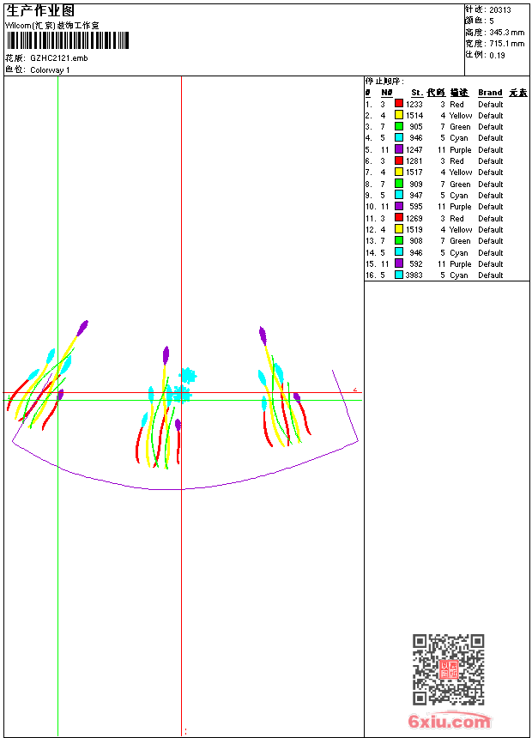Click the total stitch count 20313
This screenshot has height=738, width=532.
[x=500, y=10]
